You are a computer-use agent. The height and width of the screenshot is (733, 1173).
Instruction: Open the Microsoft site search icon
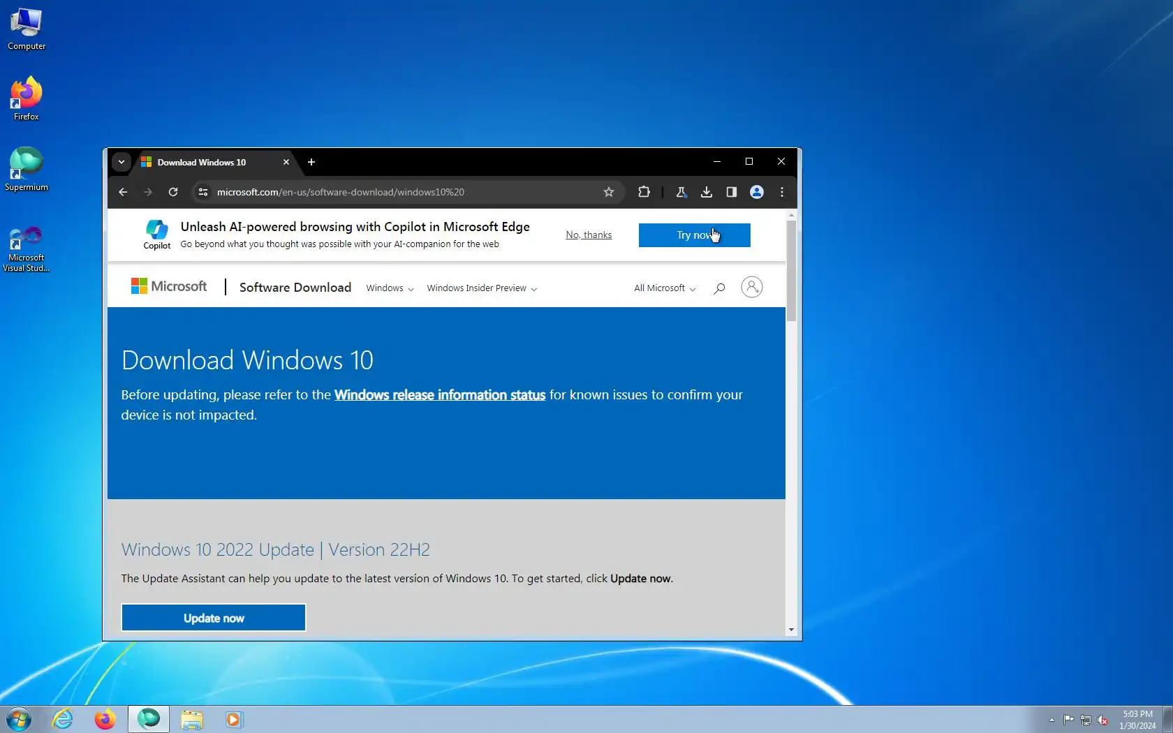(x=719, y=288)
